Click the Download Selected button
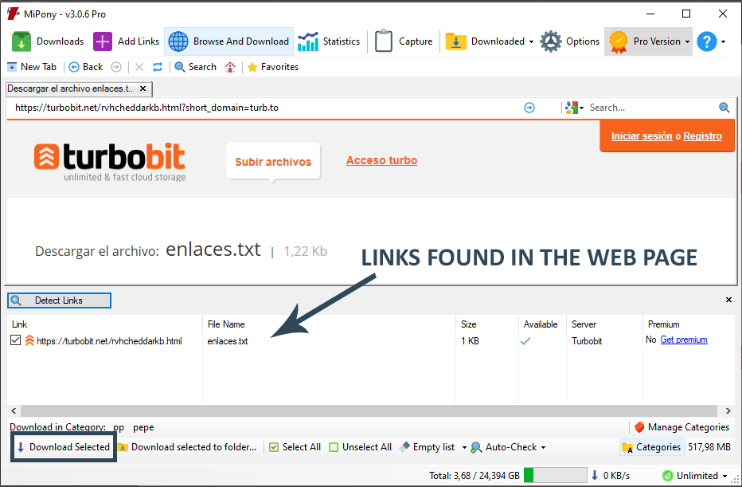The height and width of the screenshot is (487, 742). pyautogui.click(x=64, y=447)
